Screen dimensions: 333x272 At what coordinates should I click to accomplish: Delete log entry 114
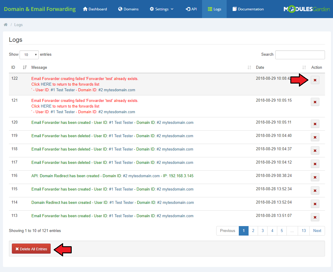click(x=315, y=204)
